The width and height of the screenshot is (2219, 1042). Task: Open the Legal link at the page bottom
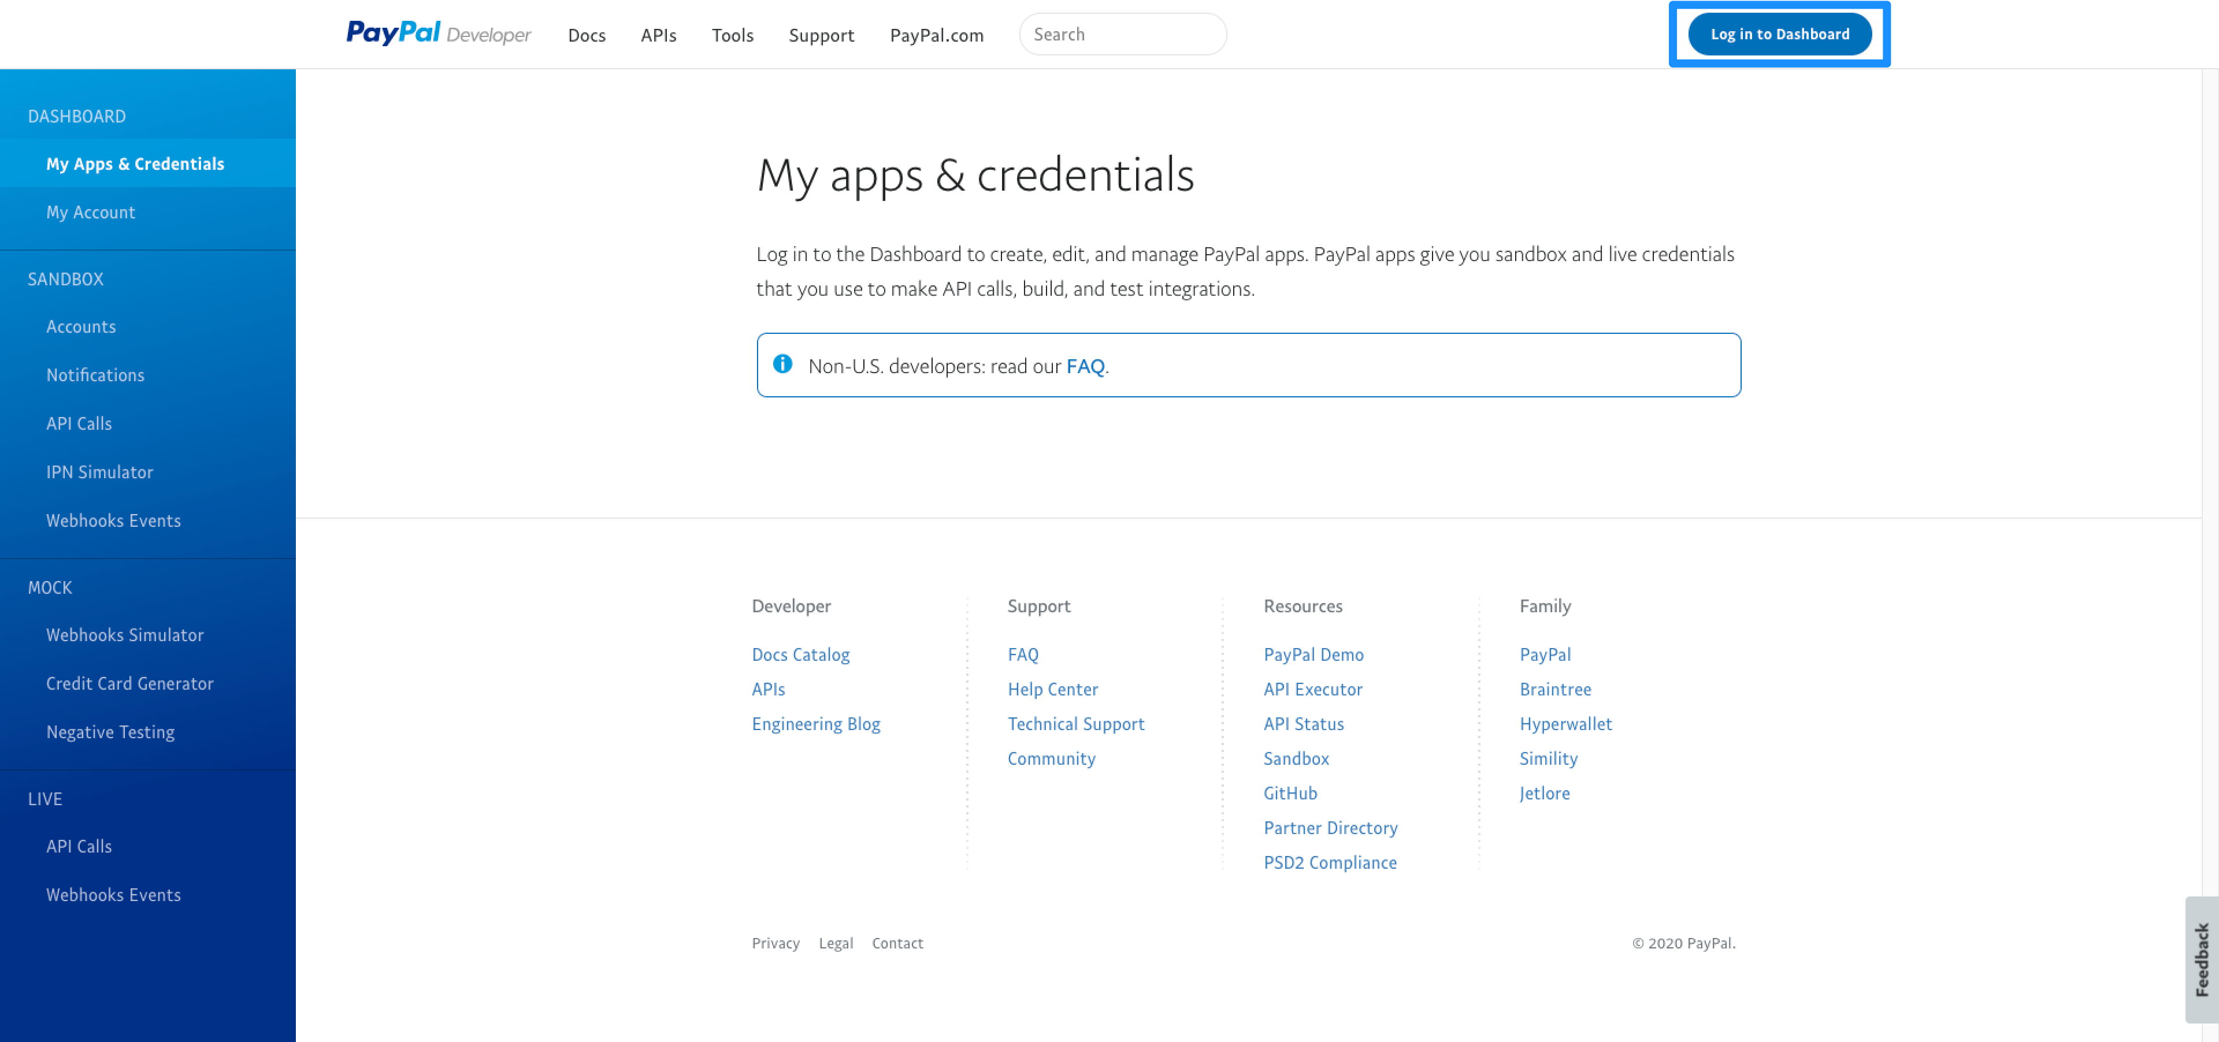836,943
